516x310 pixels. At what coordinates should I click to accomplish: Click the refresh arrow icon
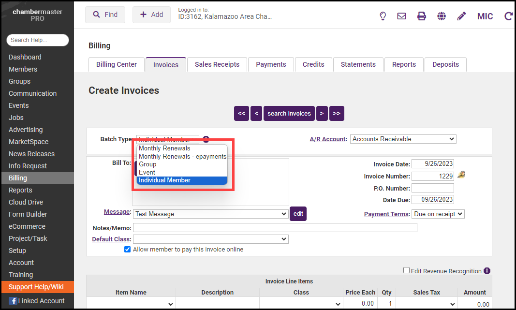click(x=508, y=16)
